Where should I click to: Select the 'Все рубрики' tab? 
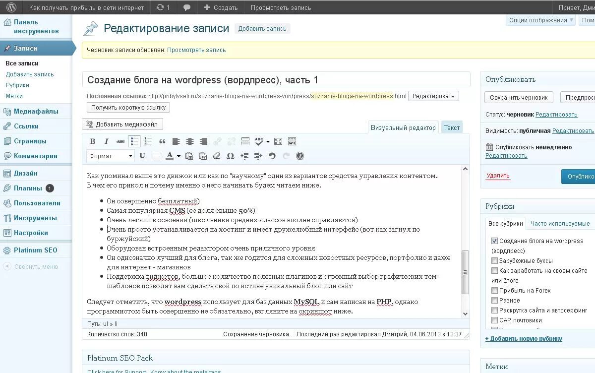505,224
